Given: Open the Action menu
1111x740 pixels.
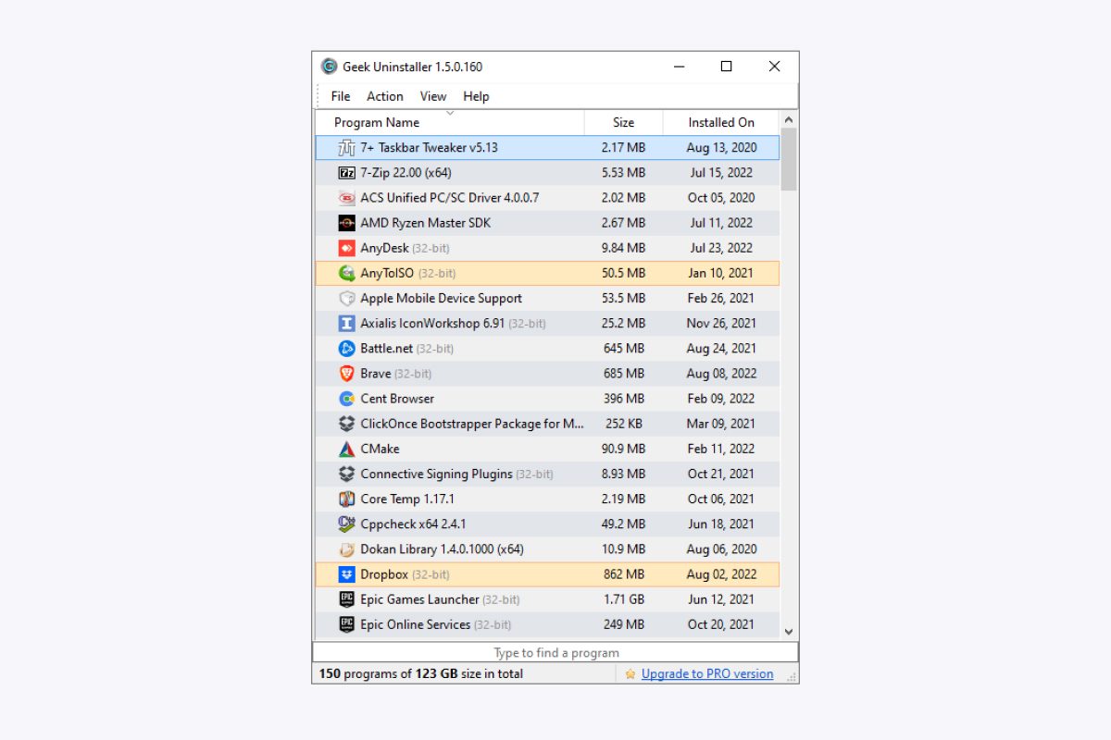Looking at the screenshot, I should tap(385, 96).
